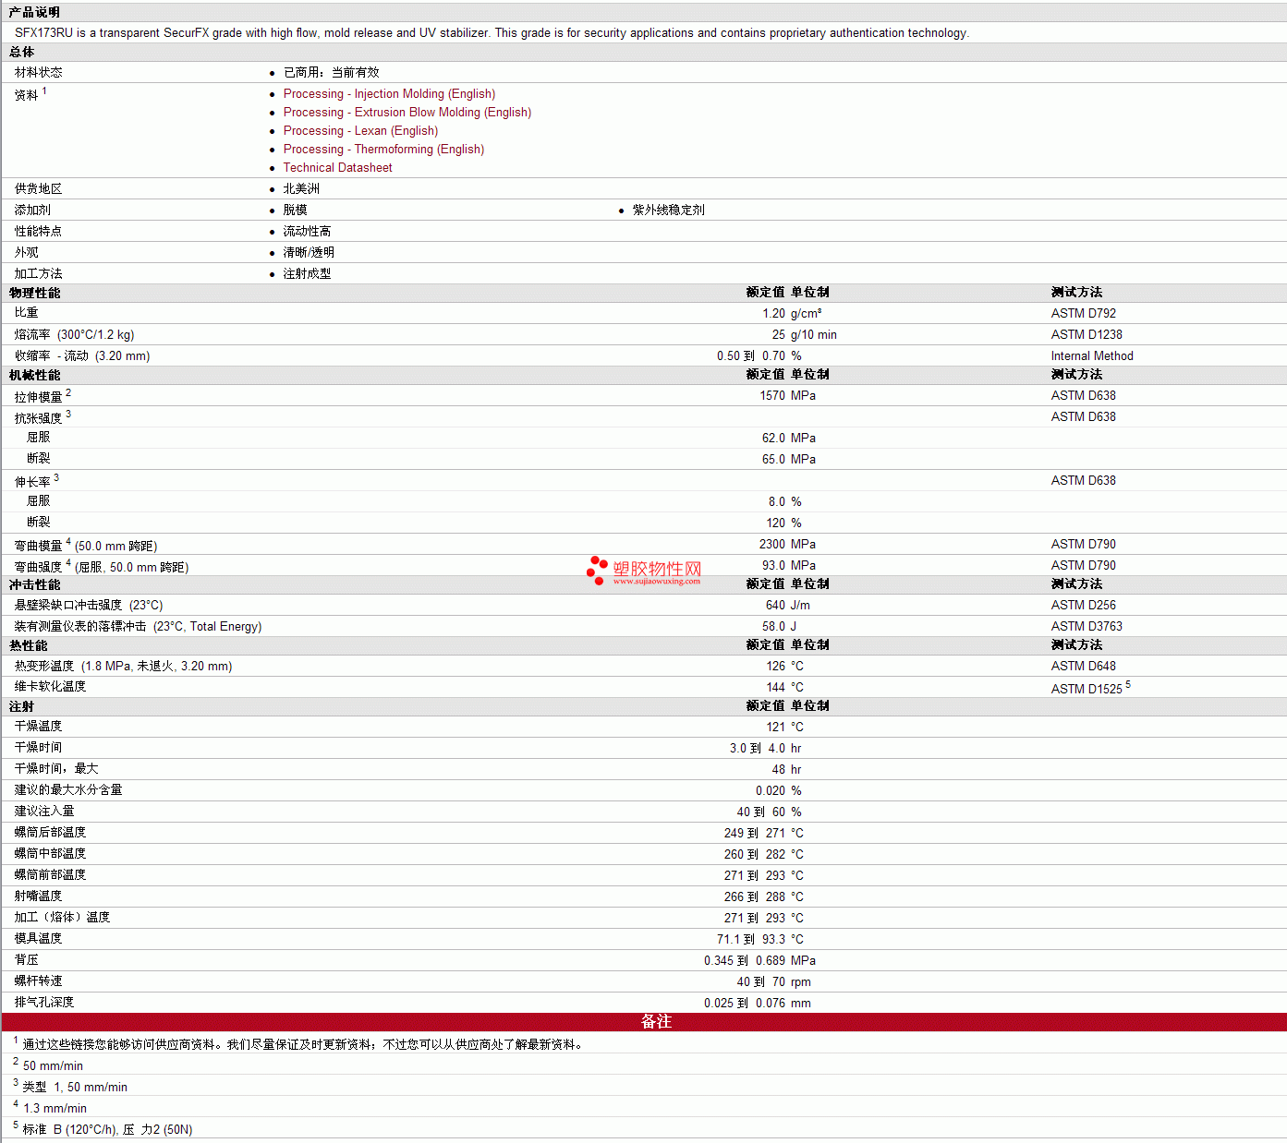
Task: Select the 排气孔深度 row label
Action: click(44, 1003)
